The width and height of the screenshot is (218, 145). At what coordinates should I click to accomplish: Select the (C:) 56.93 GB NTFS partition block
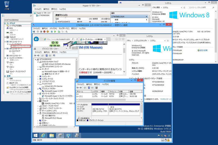click(x=124, y=109)
